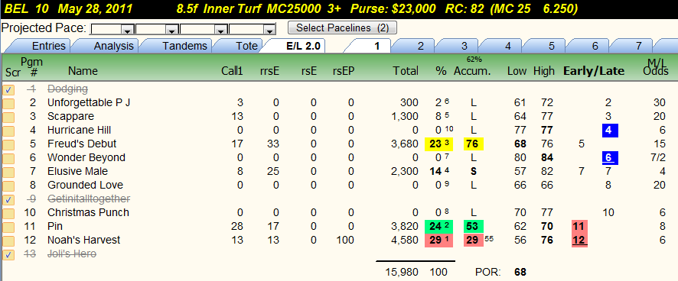
Task: Click the yellow 23 percent cell
Action: [440, 144]
